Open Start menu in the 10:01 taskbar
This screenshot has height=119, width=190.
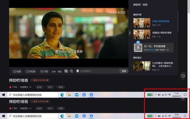point(4,116)
